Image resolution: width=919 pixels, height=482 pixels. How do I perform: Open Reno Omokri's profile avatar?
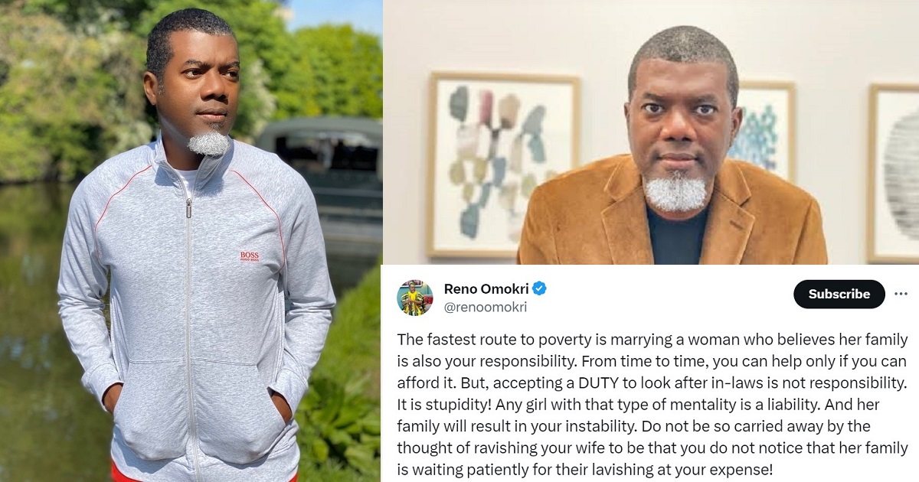pos(414,298)
